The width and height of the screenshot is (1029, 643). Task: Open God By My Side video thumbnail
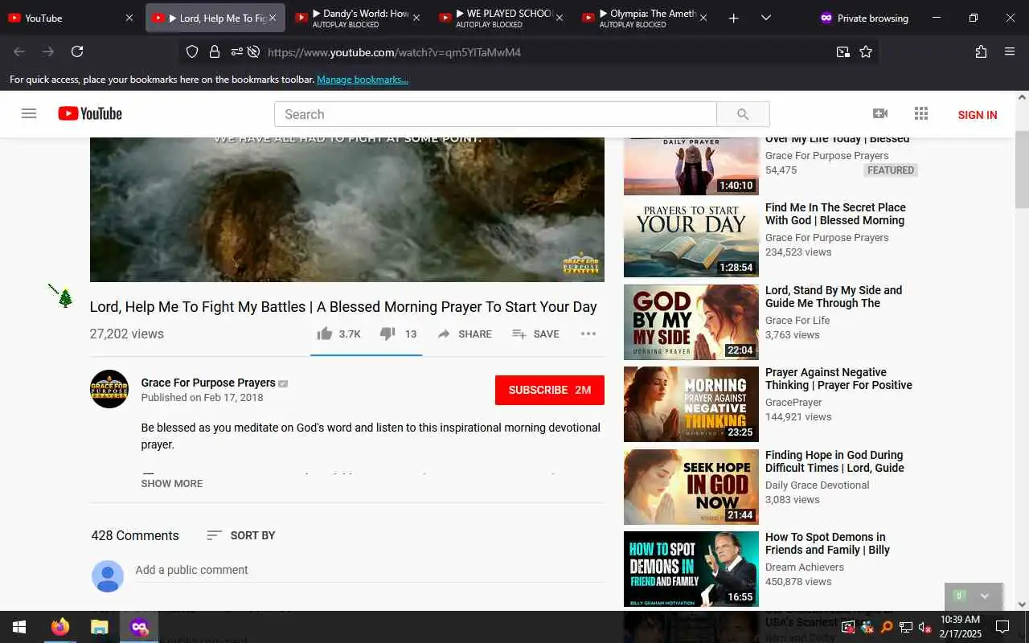[x=691, y=321]
